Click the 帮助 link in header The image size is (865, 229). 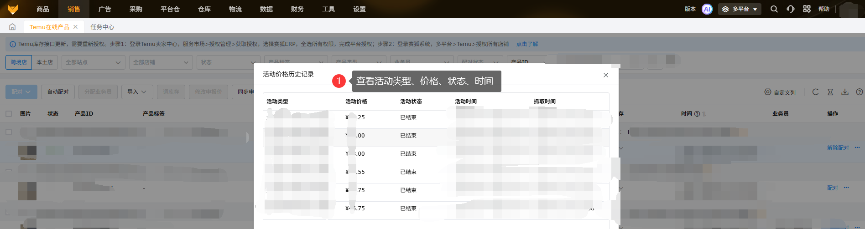pyautogui.click(x=824, y=9)
